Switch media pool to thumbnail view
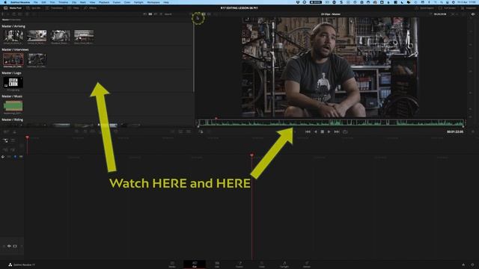The width and height of the screenshot is (479, 269). tap(150, 14)
